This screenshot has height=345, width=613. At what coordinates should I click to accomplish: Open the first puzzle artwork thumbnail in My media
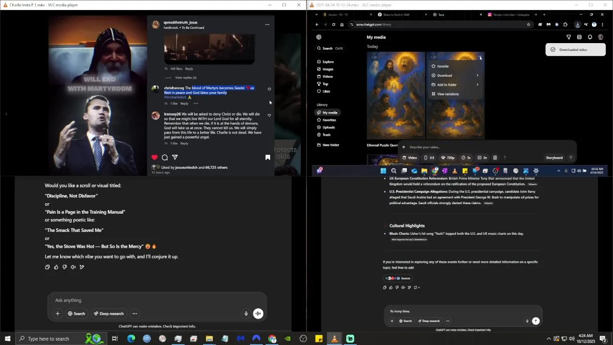pyautogui.click(x=396, y=95)
